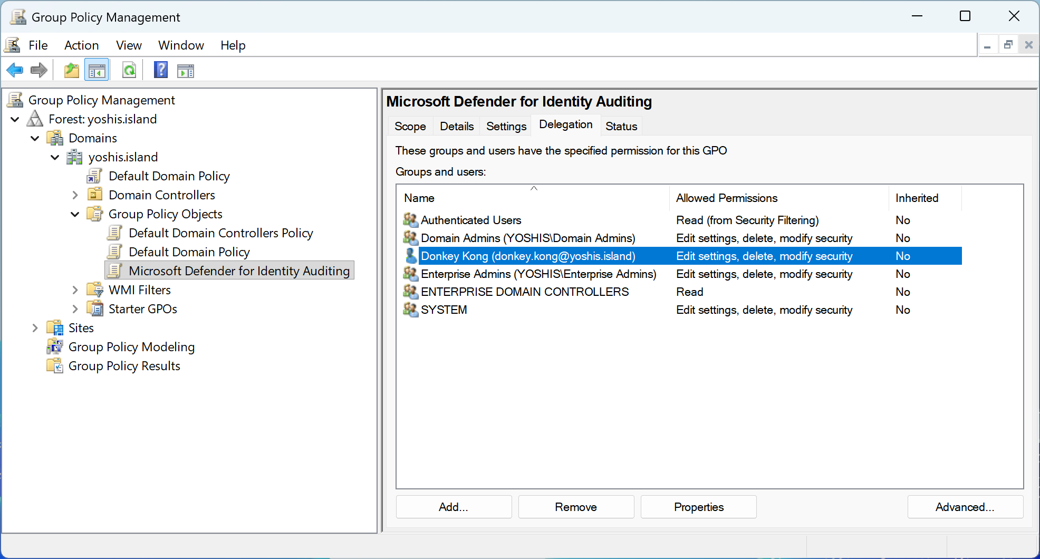Switch to the Settings tab
This screenshot has width=1040, height=559.
pyautogui.click(x=506, y=127)
